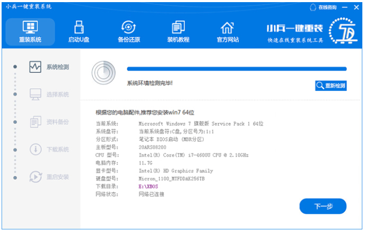Click the 下载系统 download step icon
The width and height of the screenshot is (365, 231).
(x=36, y=149)
